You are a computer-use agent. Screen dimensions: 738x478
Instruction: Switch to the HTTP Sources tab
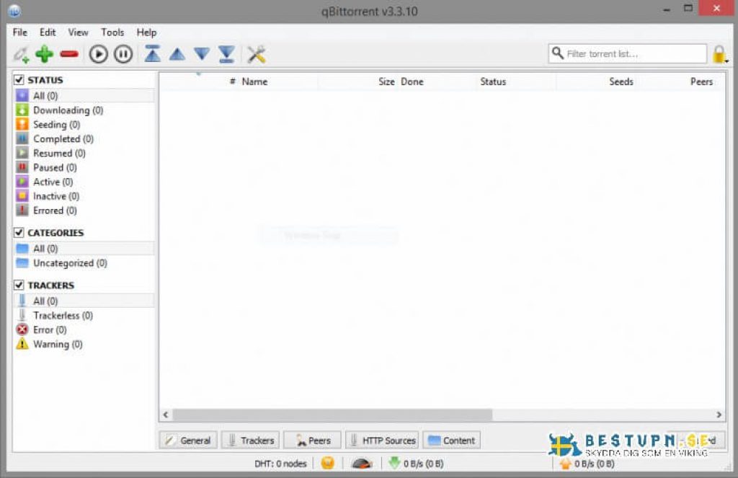point(382,441)
